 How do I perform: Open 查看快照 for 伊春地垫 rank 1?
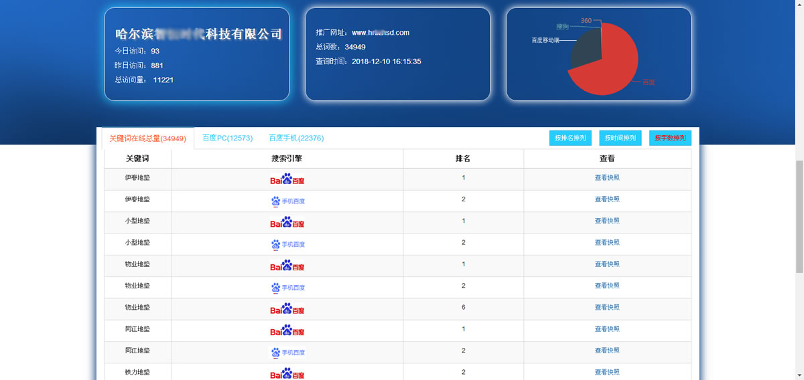pyautogui.click(x=607, y=178)
